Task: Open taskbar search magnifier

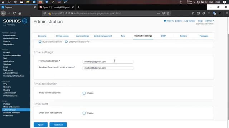Action: (9, 2)
